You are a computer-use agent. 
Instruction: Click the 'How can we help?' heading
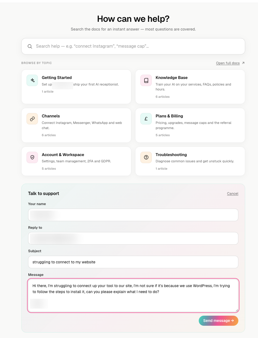(133, 19)
